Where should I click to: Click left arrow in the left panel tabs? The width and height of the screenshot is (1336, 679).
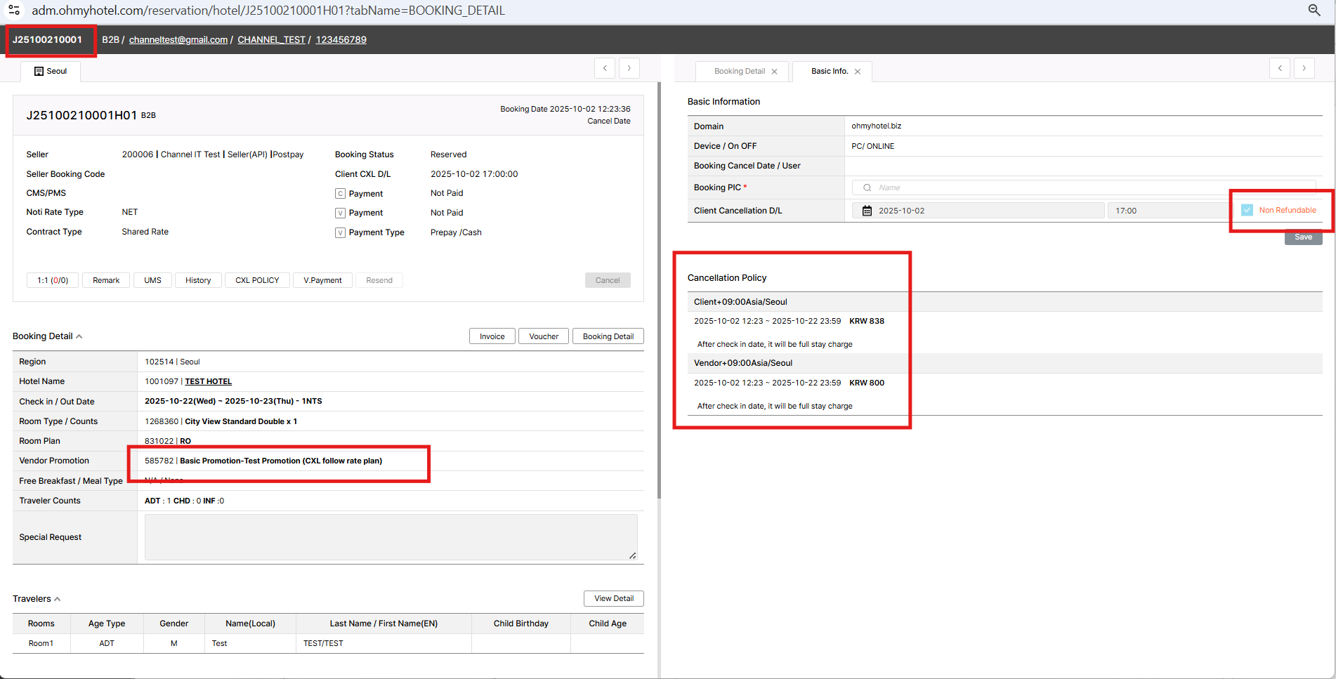point(604,68)
